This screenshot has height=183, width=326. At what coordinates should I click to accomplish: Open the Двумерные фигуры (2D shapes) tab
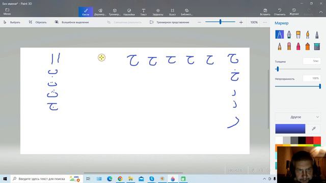click(x=100, y=12)
